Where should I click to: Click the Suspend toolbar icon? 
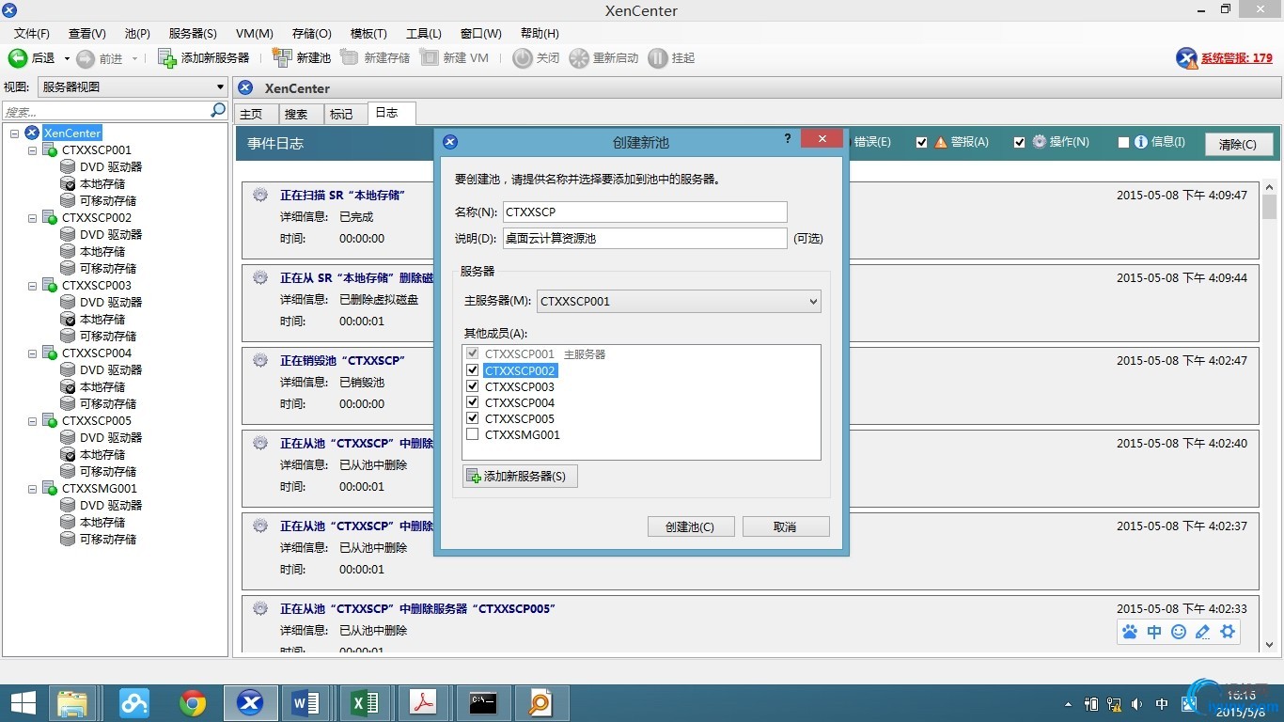tap(658, 58)
